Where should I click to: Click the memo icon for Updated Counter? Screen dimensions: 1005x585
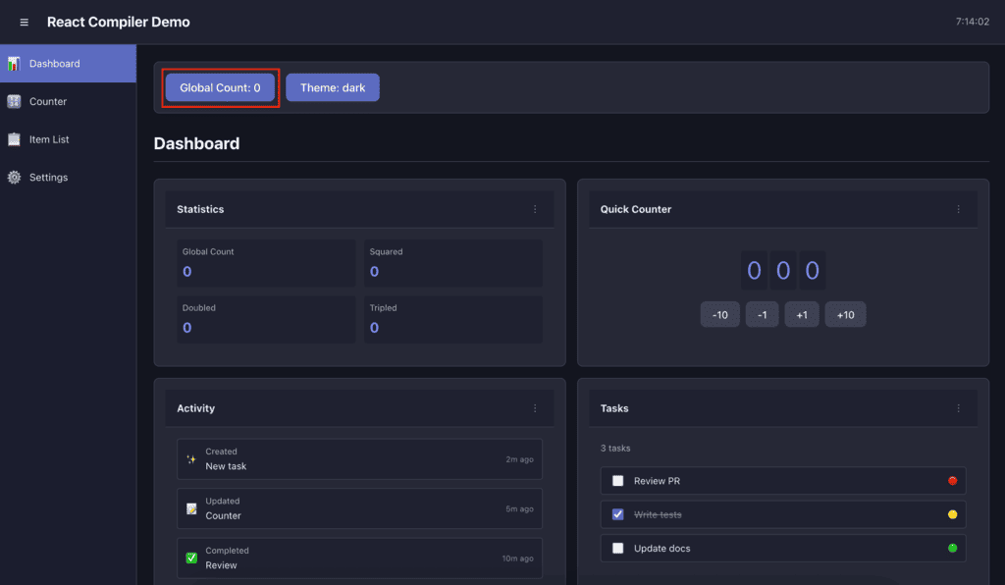(191, 508)
